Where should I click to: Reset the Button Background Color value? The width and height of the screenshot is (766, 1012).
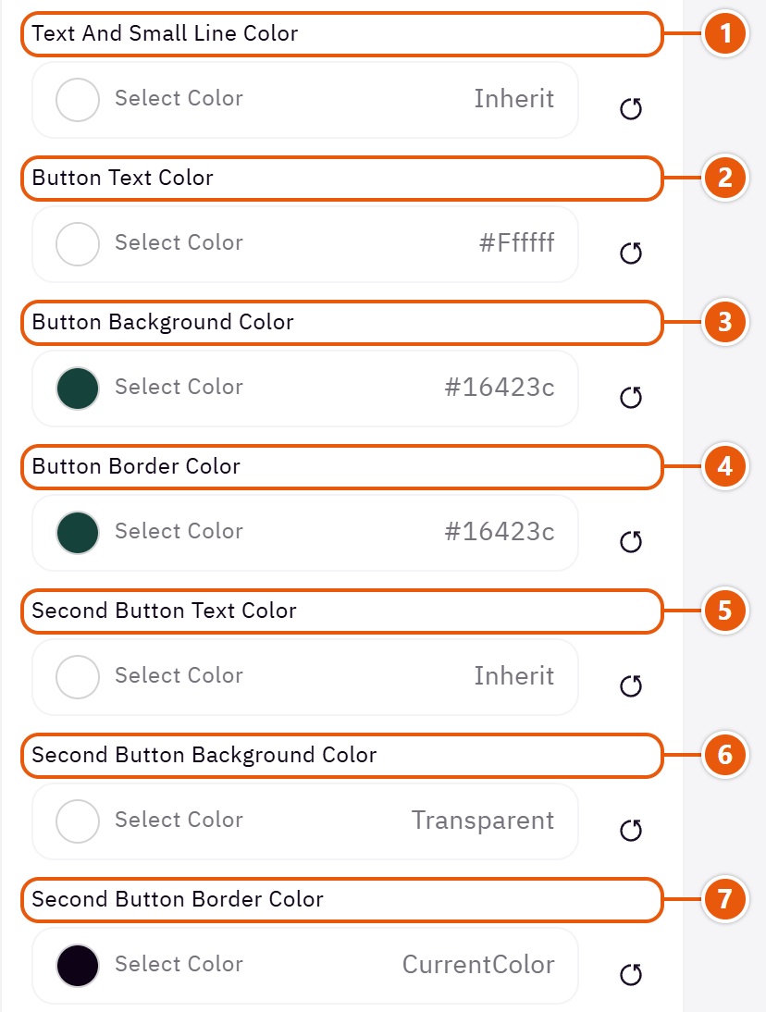(631, 397)
